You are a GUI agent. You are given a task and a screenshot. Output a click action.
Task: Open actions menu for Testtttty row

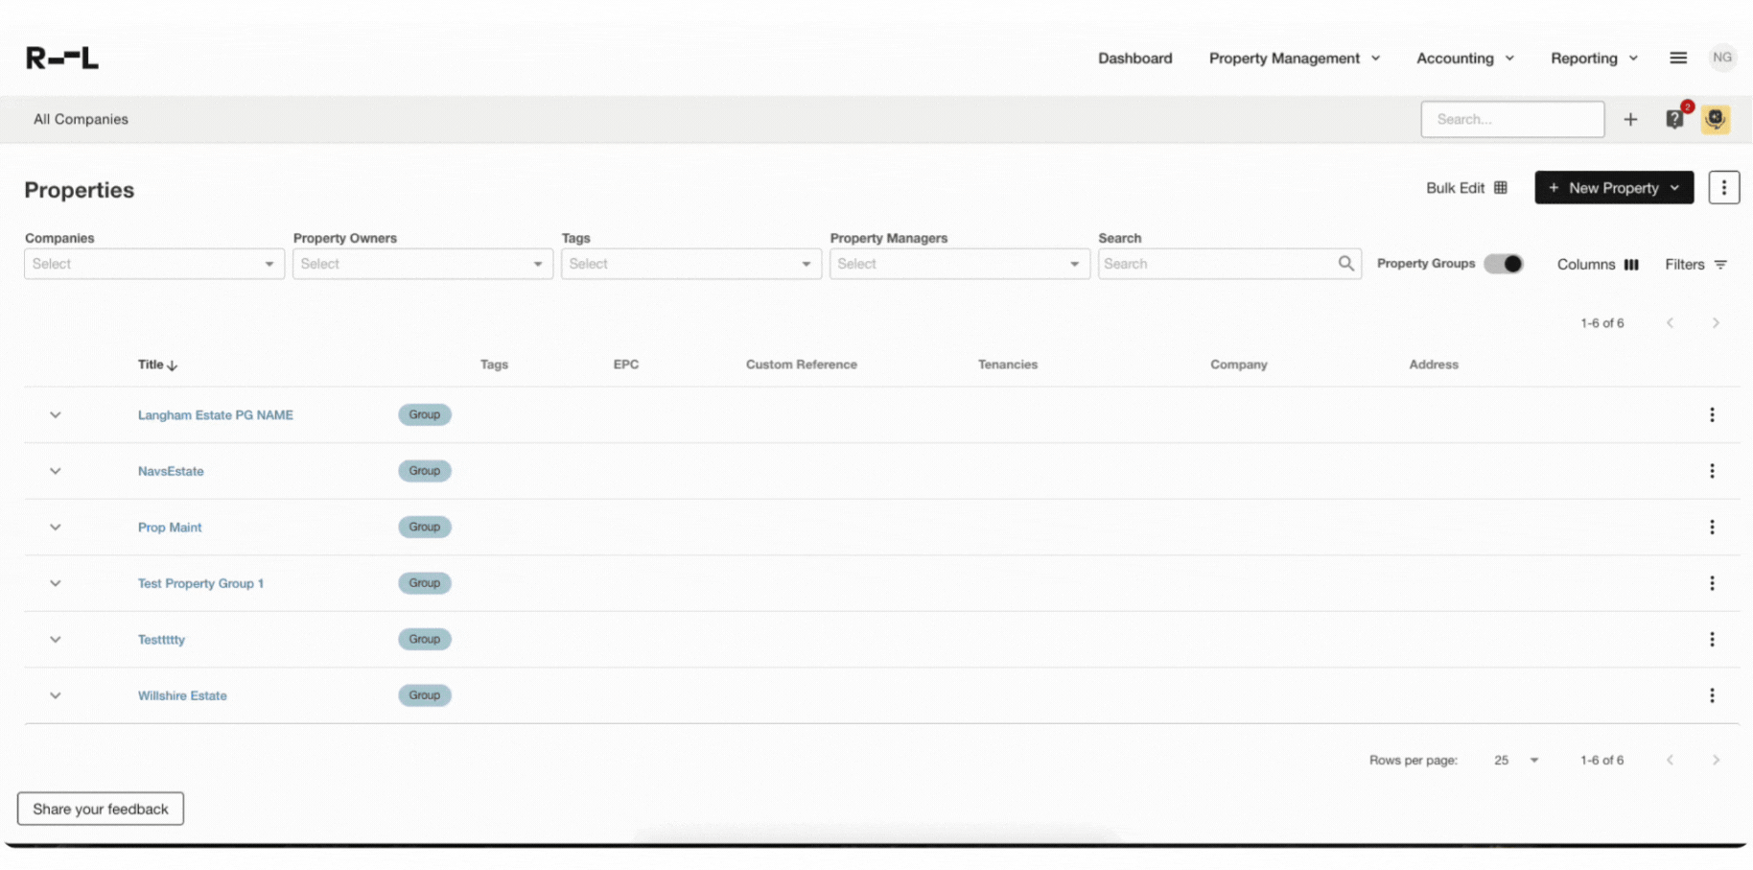[1712, 640]
